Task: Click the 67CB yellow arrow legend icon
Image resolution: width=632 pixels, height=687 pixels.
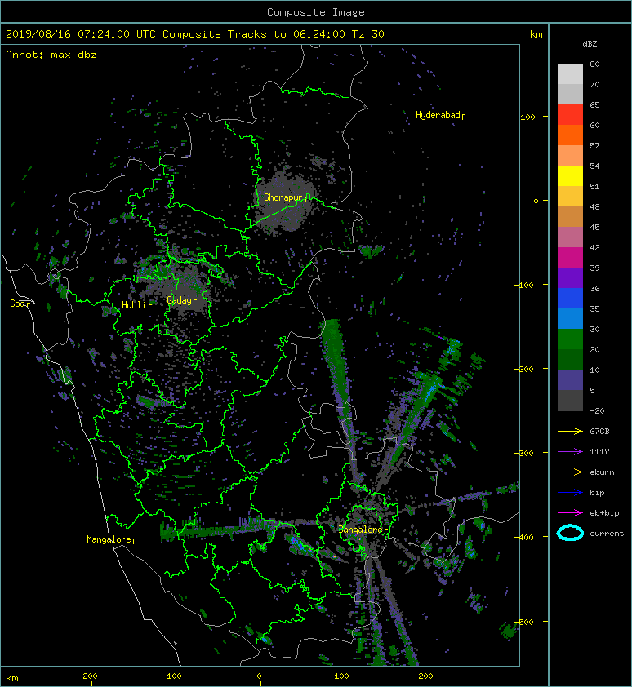Action: click(570, 431)
